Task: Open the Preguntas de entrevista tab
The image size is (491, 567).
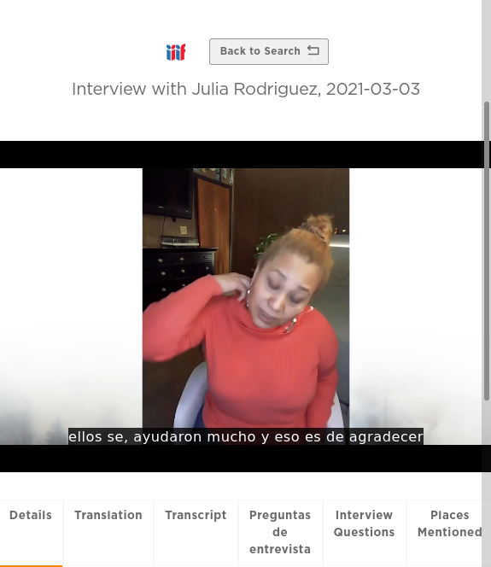Action: point(280,532)
